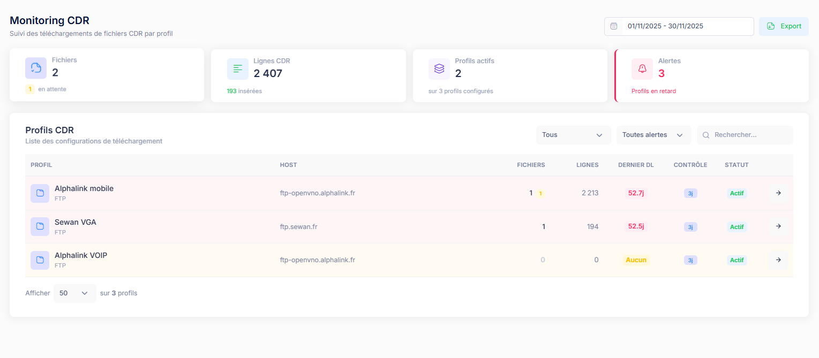Click the red 52.7j delay badge
The image size is (819, 358).
[636, 193]
